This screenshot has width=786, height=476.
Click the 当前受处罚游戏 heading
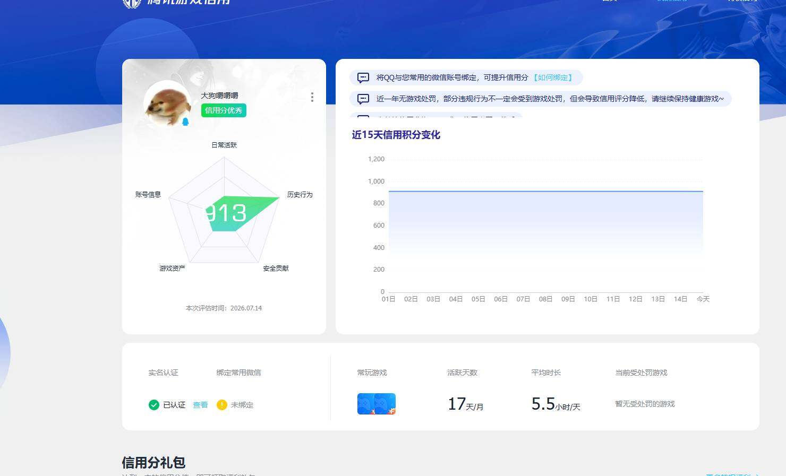[642, 373]
